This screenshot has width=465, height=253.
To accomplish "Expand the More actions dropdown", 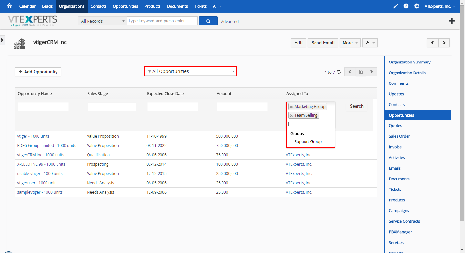I will click(x=350, y=43).
